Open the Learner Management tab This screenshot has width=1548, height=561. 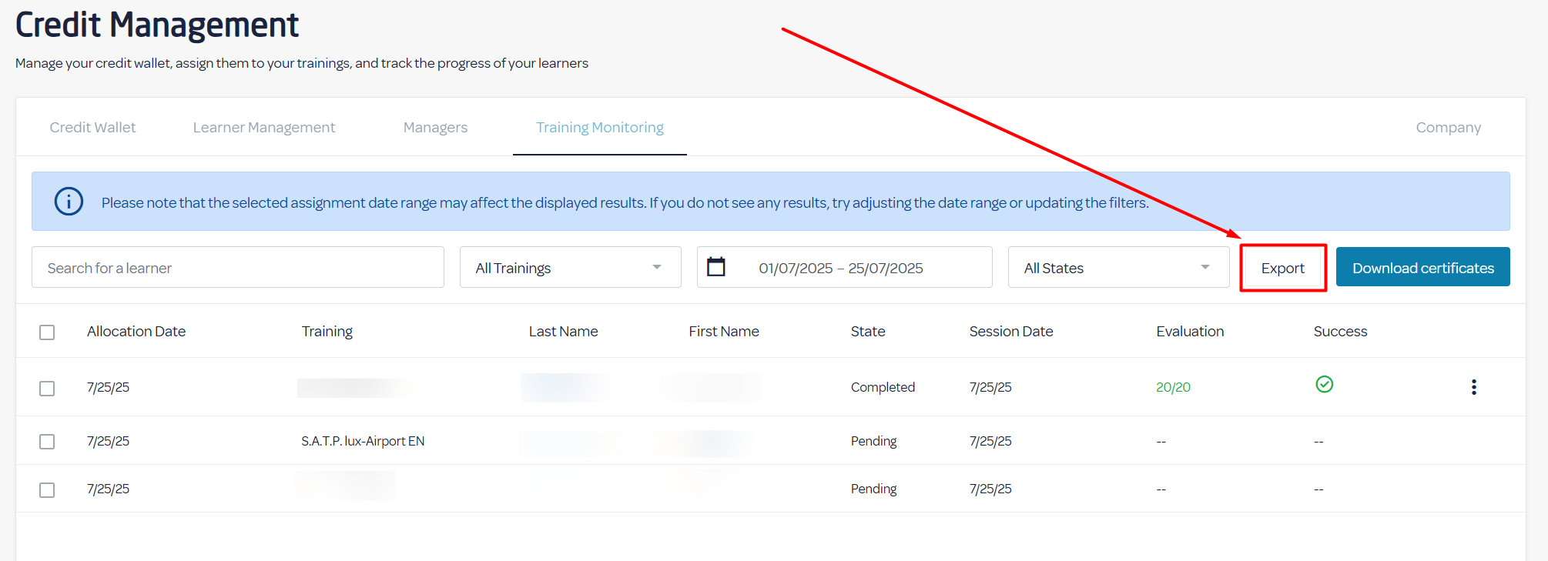(x=263, y=128)
